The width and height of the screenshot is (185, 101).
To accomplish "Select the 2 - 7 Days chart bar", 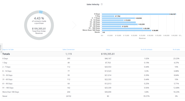I will click(x=118, y=18).
